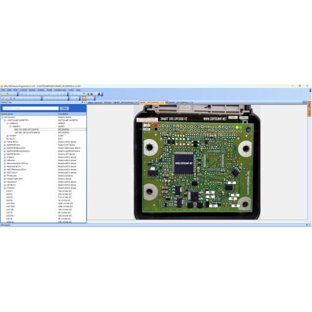Collapse the All Devices root node
The image size is (312, 312).
coord(2,117)
